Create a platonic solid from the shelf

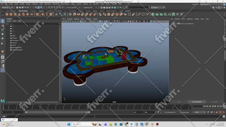pos(37,14)
